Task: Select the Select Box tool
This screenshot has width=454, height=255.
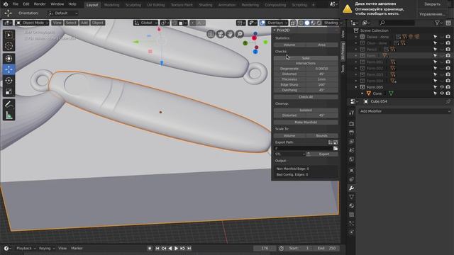Action: coord(9,35)
